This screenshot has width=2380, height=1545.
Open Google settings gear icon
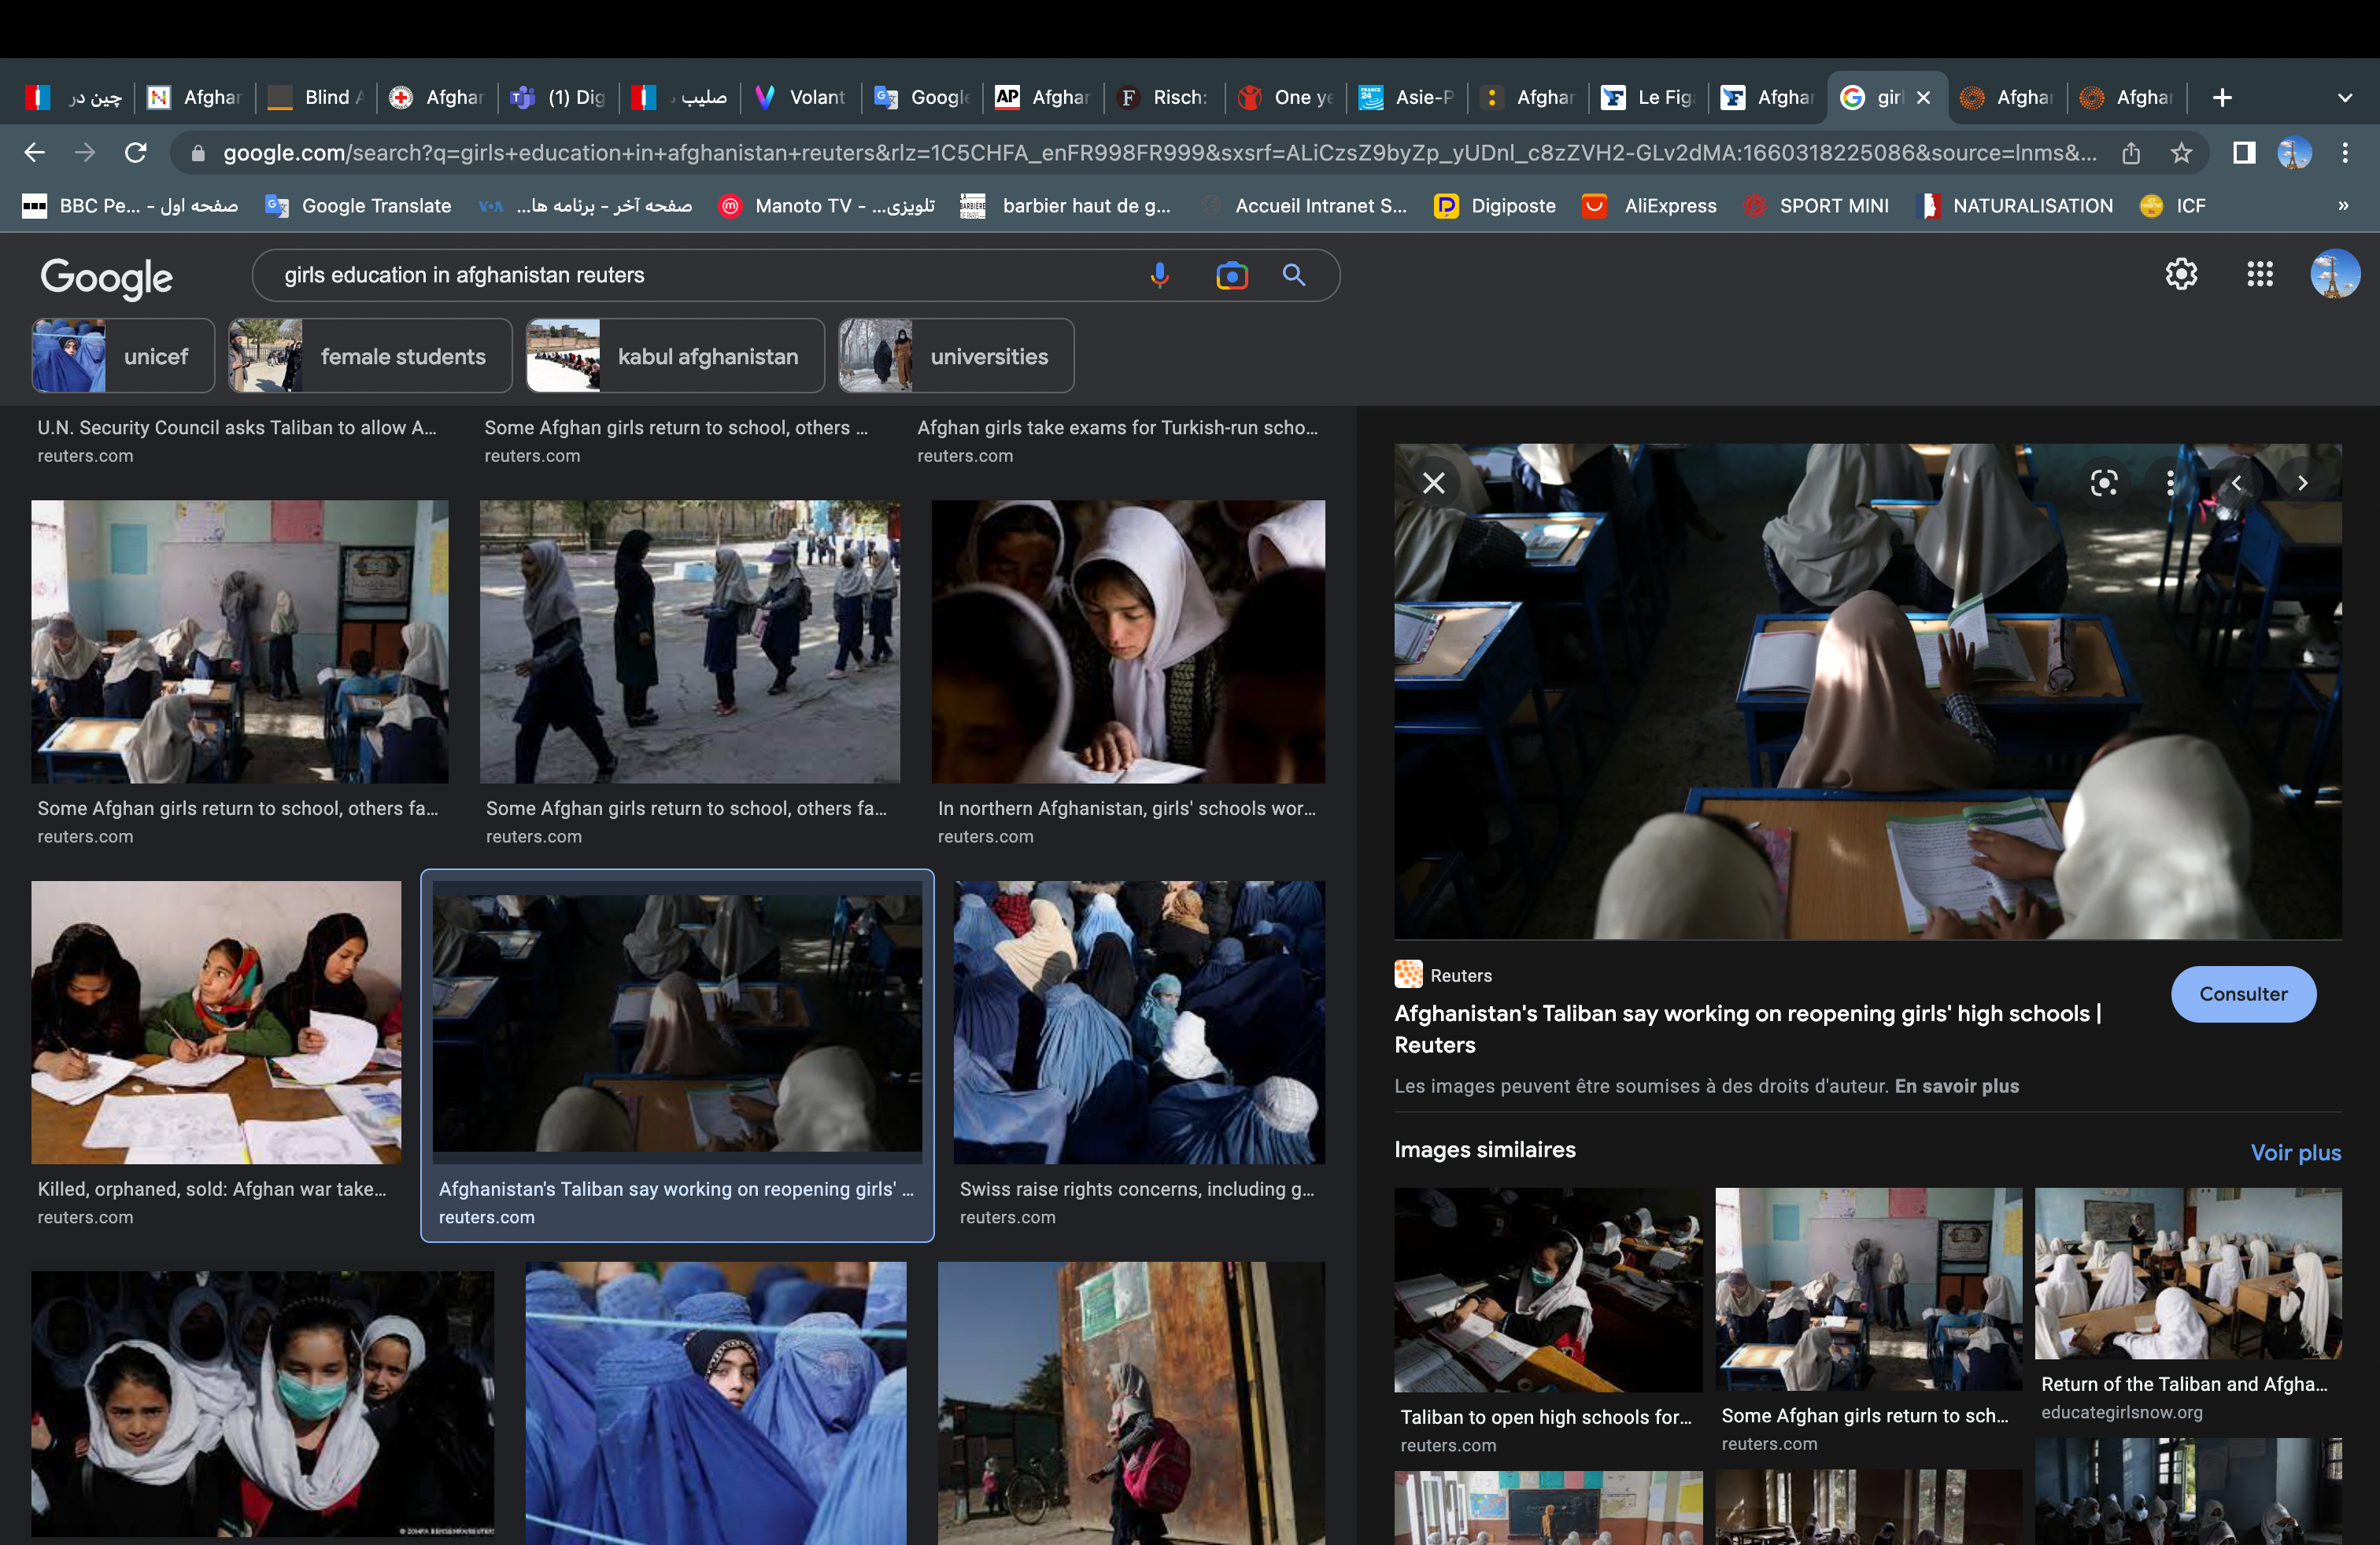(2181, 274)
